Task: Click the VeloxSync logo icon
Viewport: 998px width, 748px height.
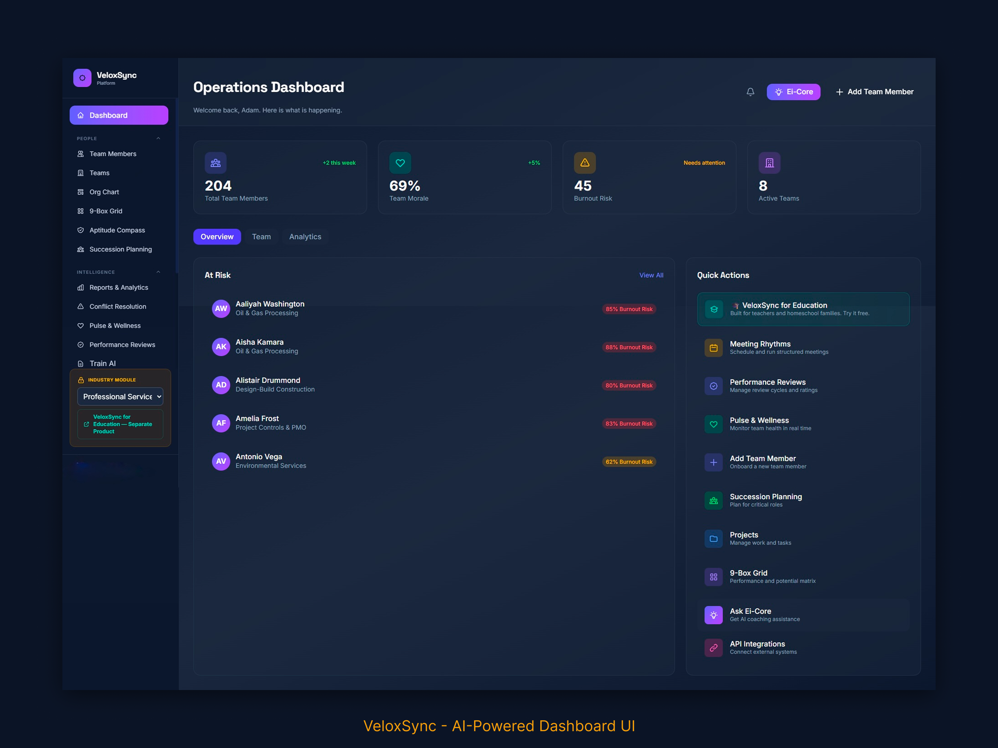Action: 82,78
